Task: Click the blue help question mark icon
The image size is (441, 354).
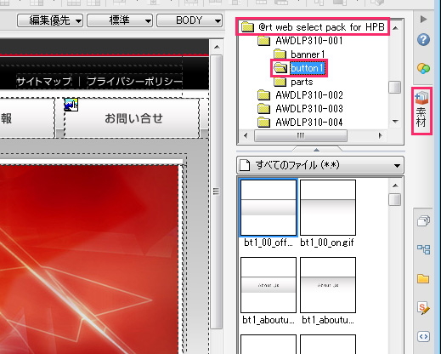Action: click(x=423, y=40)
